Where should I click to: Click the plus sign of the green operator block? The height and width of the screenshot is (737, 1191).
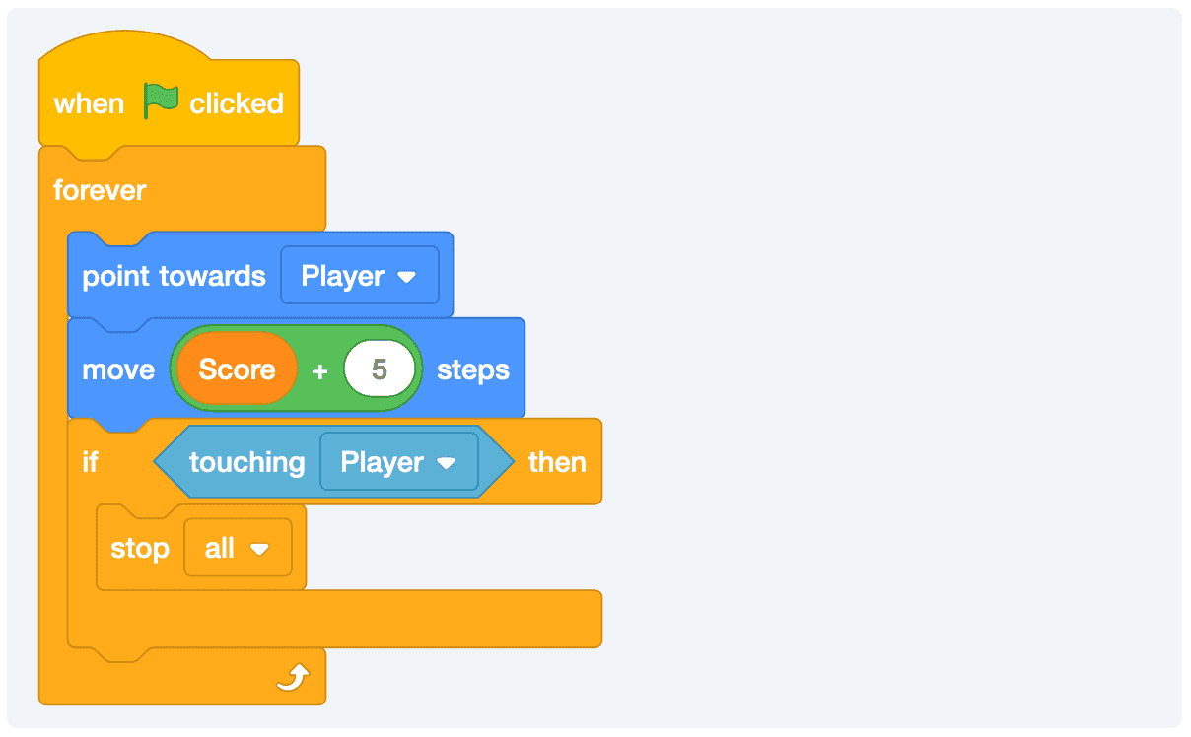tap(319, 370)
